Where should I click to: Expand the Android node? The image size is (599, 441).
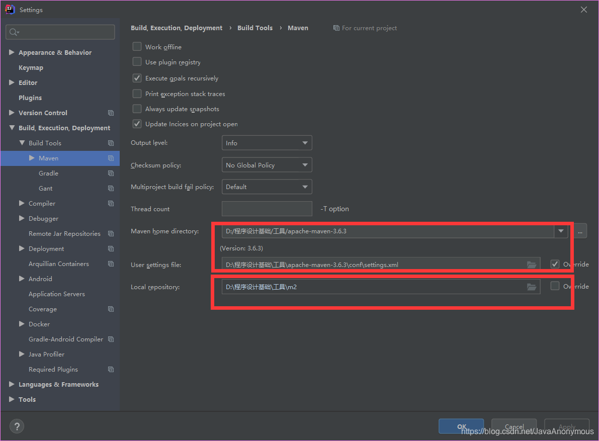coord(22,279)
